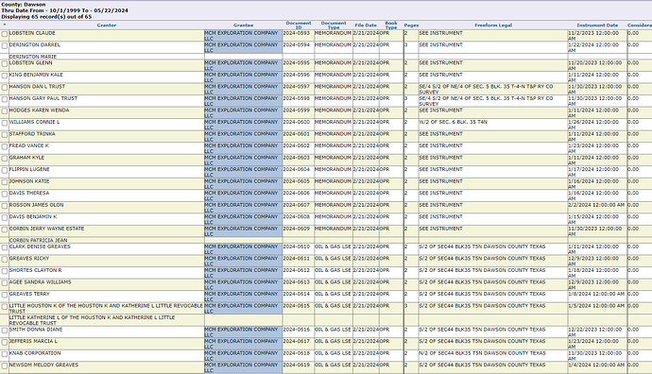Tick the WILLIAMS CONNIE L row checkbox

4,123
